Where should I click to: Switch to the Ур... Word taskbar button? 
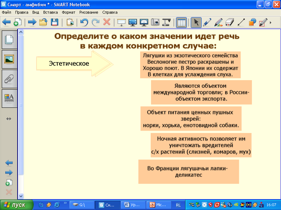coord(133,205)
